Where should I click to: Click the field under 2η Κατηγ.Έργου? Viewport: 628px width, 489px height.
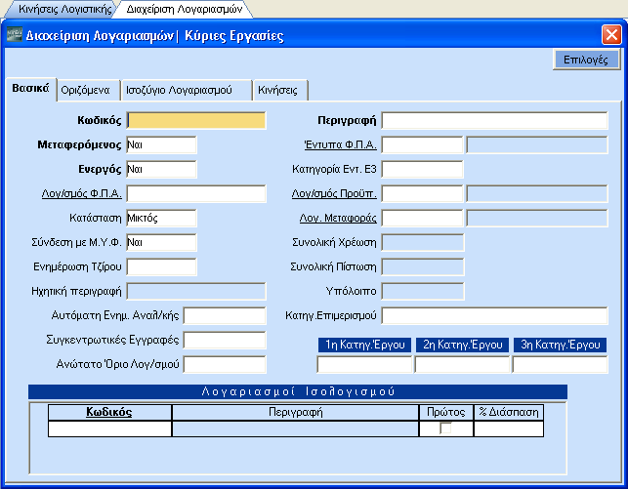tap(462, 364)
